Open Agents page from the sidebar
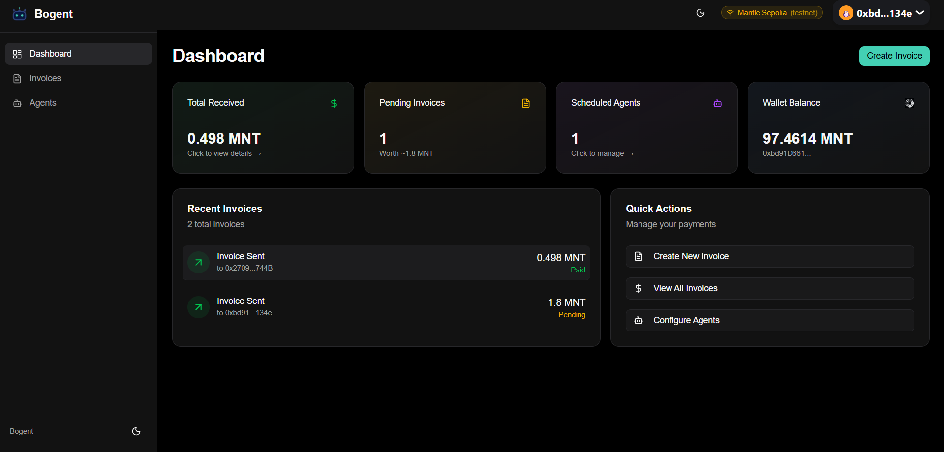 coord(42,103)
